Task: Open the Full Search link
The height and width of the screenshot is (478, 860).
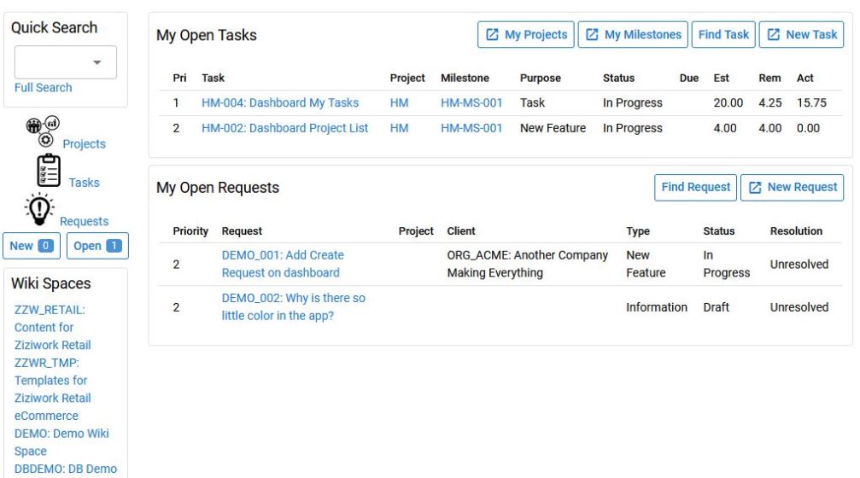Action: (43, 88)
